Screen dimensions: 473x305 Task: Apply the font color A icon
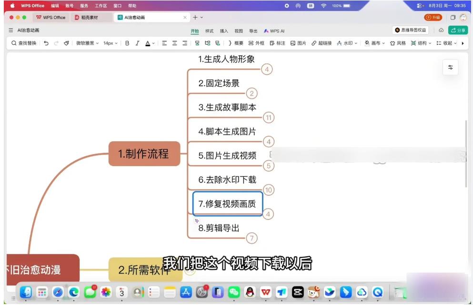click(x=148, y=43)
